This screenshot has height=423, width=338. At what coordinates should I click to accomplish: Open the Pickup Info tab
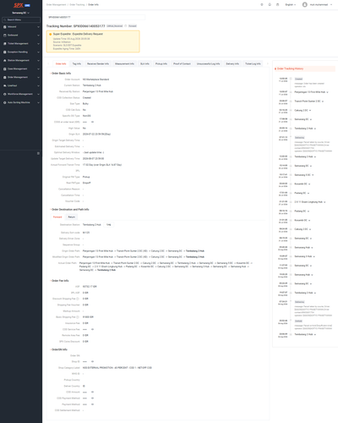pos(161,64)
